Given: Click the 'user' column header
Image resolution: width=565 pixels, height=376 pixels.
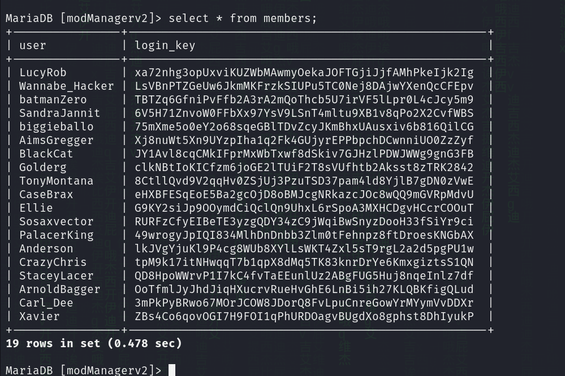Looking at the screenshot, I should (x=33, y=45).
